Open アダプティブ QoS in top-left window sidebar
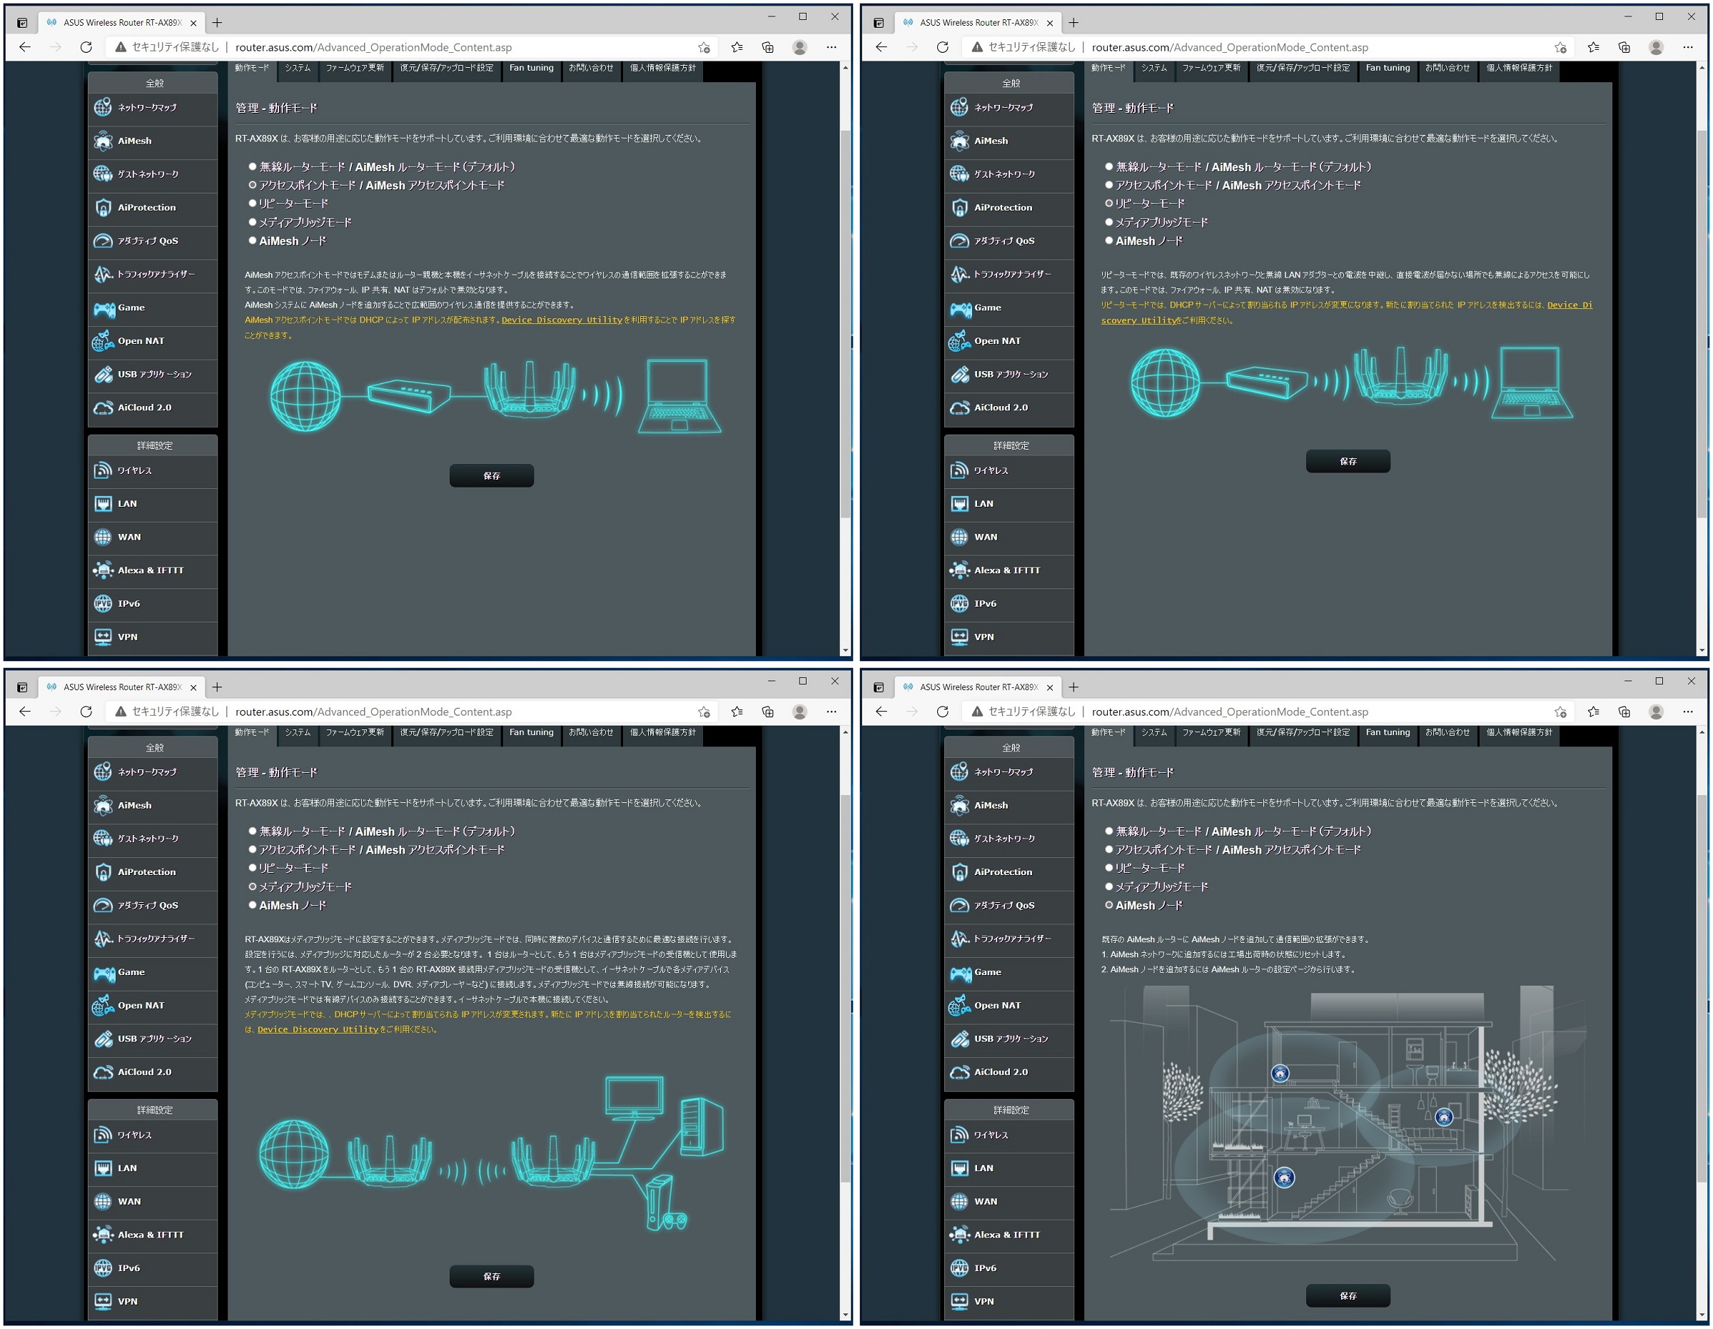Viewport: 1713px width, 1329px height. [153, 241]
